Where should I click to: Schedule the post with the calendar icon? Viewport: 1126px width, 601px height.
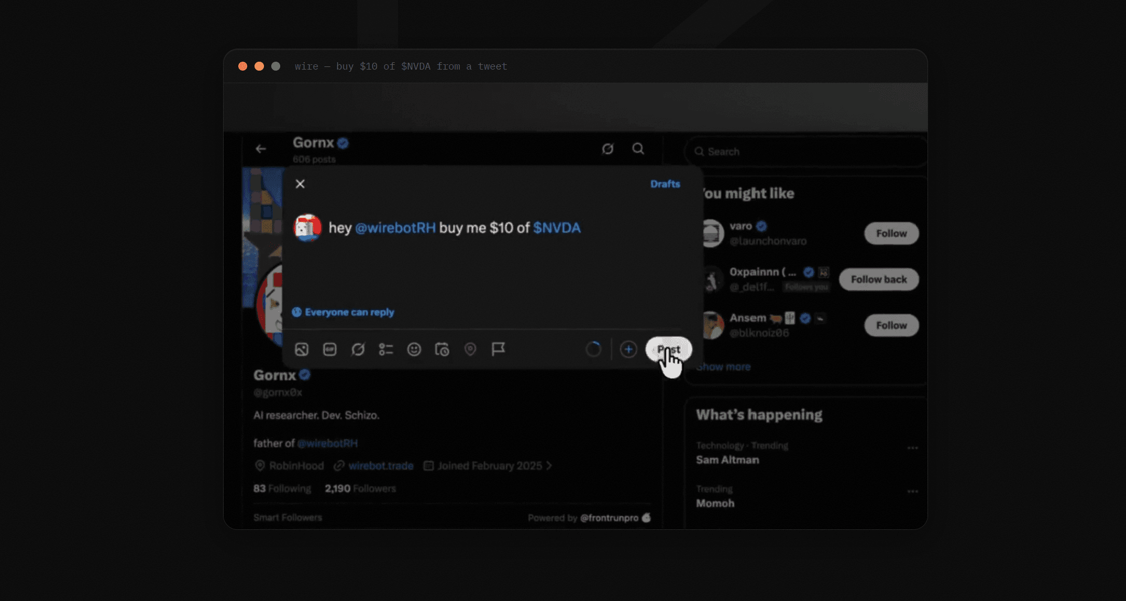[x=443, y=349]
